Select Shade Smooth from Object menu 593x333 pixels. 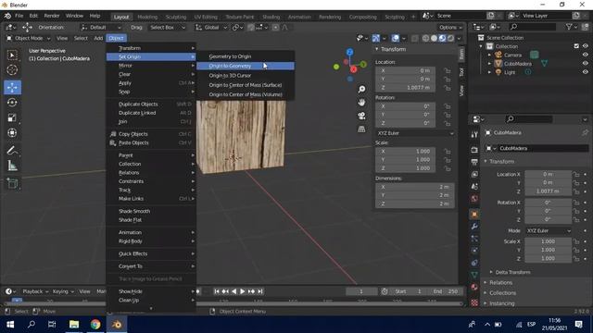(151, 211)
